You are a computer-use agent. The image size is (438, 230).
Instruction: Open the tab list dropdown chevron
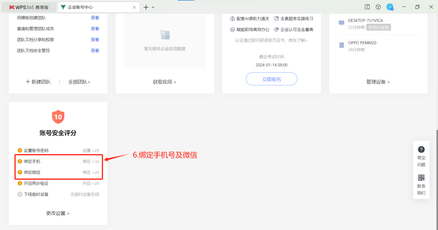tap(153, 7)
